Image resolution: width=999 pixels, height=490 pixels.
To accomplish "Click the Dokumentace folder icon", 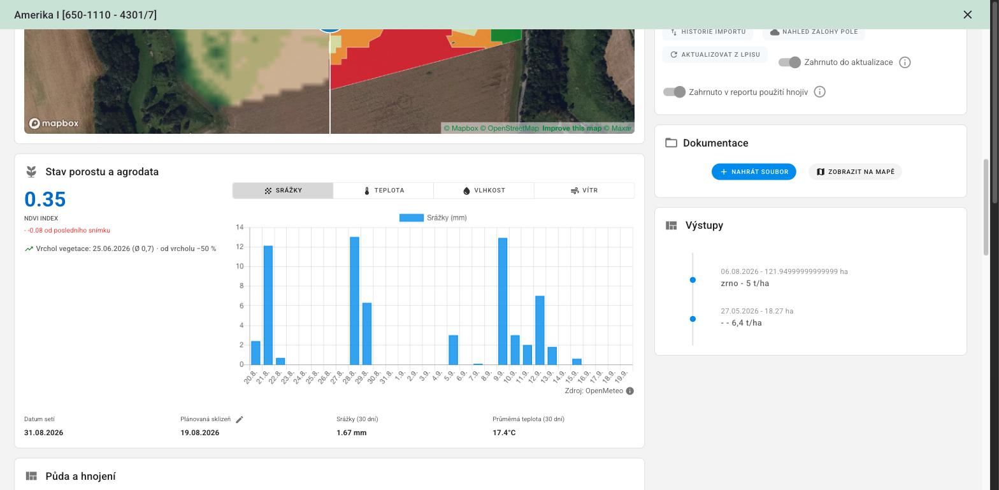I will (671, 143).
